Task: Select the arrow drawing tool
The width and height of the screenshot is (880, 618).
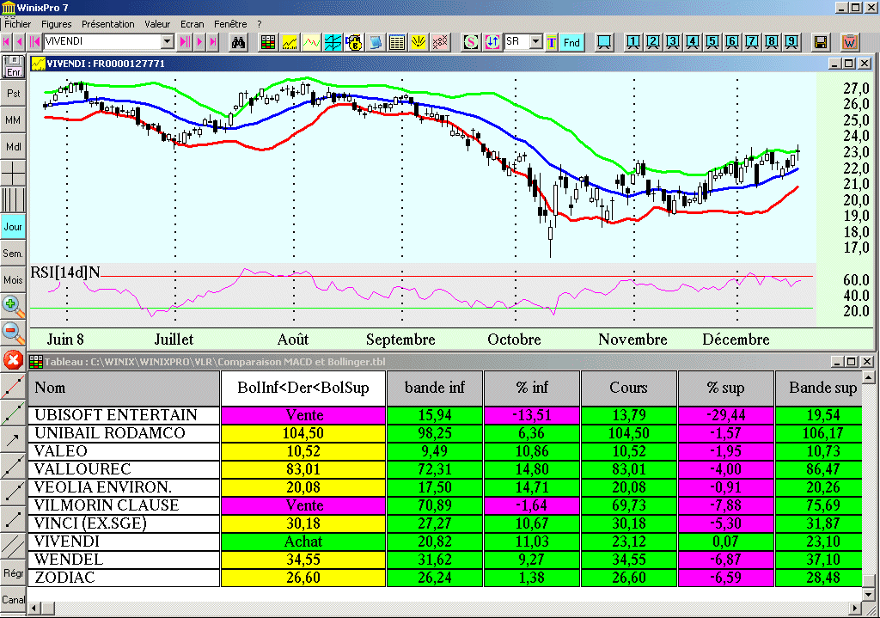Action: click(13, 440)
